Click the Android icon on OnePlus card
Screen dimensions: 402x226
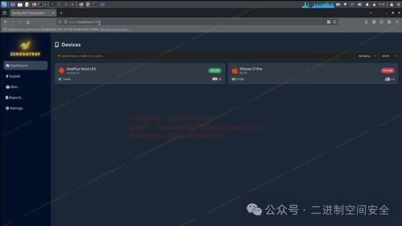tap(61, 70)
